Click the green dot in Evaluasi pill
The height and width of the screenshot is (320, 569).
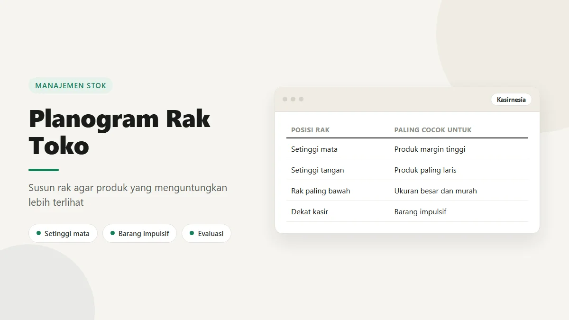(x=192, y=233)
